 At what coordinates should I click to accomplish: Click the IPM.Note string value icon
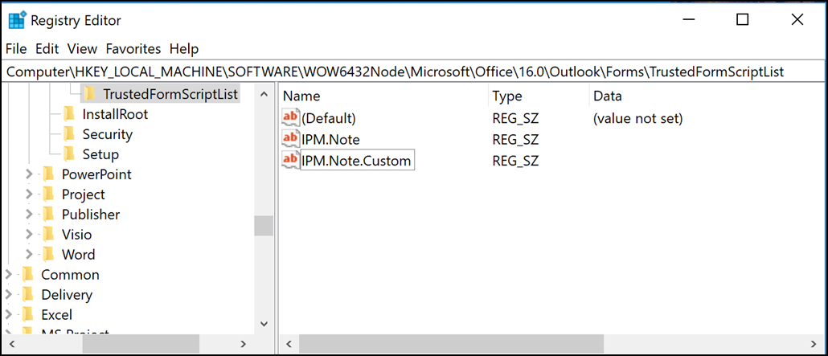tap(290, 139)
